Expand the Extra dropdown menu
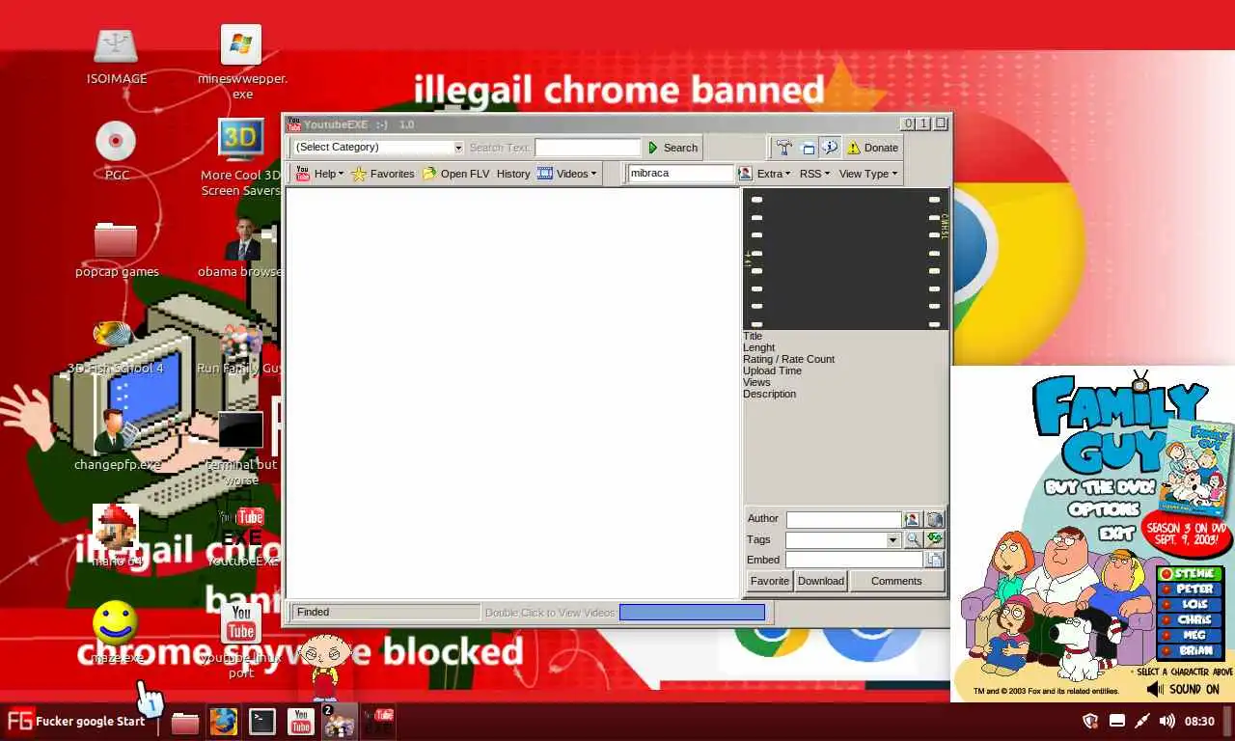The width and height of the screenshot is (1235, 741). (774, 174)
